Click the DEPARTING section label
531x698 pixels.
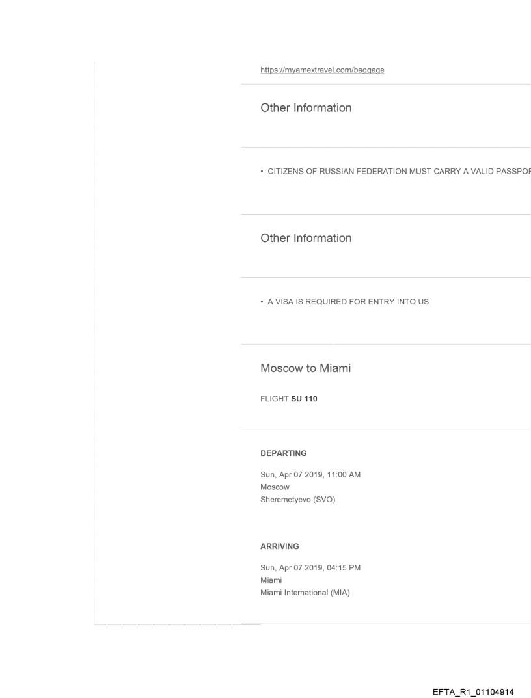coord(283,453)
